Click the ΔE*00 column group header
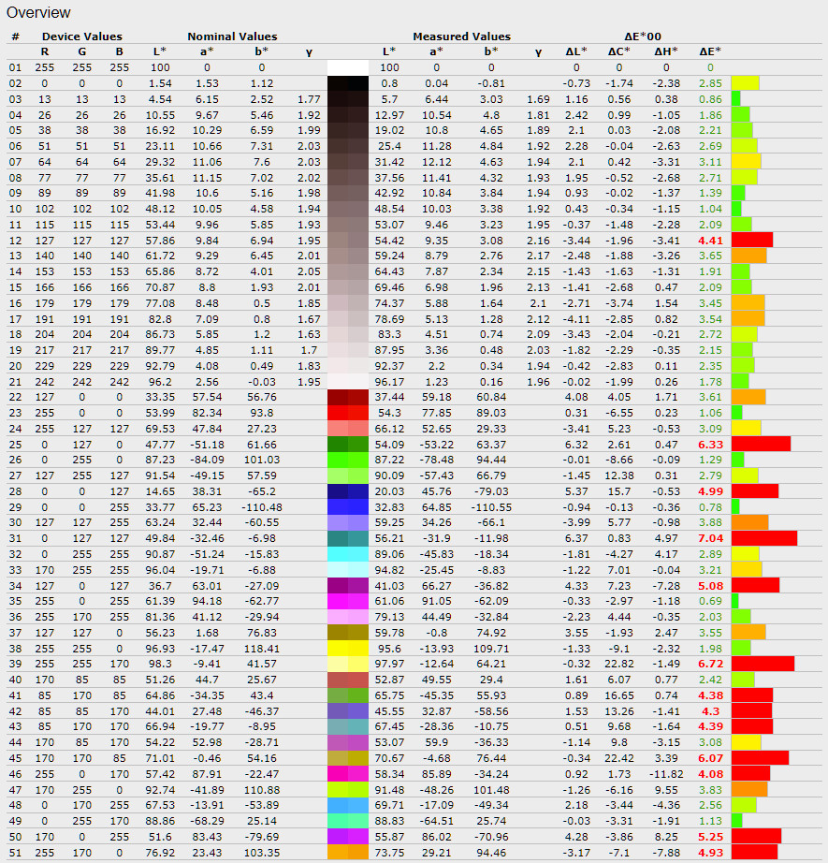The width and height of the screenshot is (828, 863). (644, 37)
